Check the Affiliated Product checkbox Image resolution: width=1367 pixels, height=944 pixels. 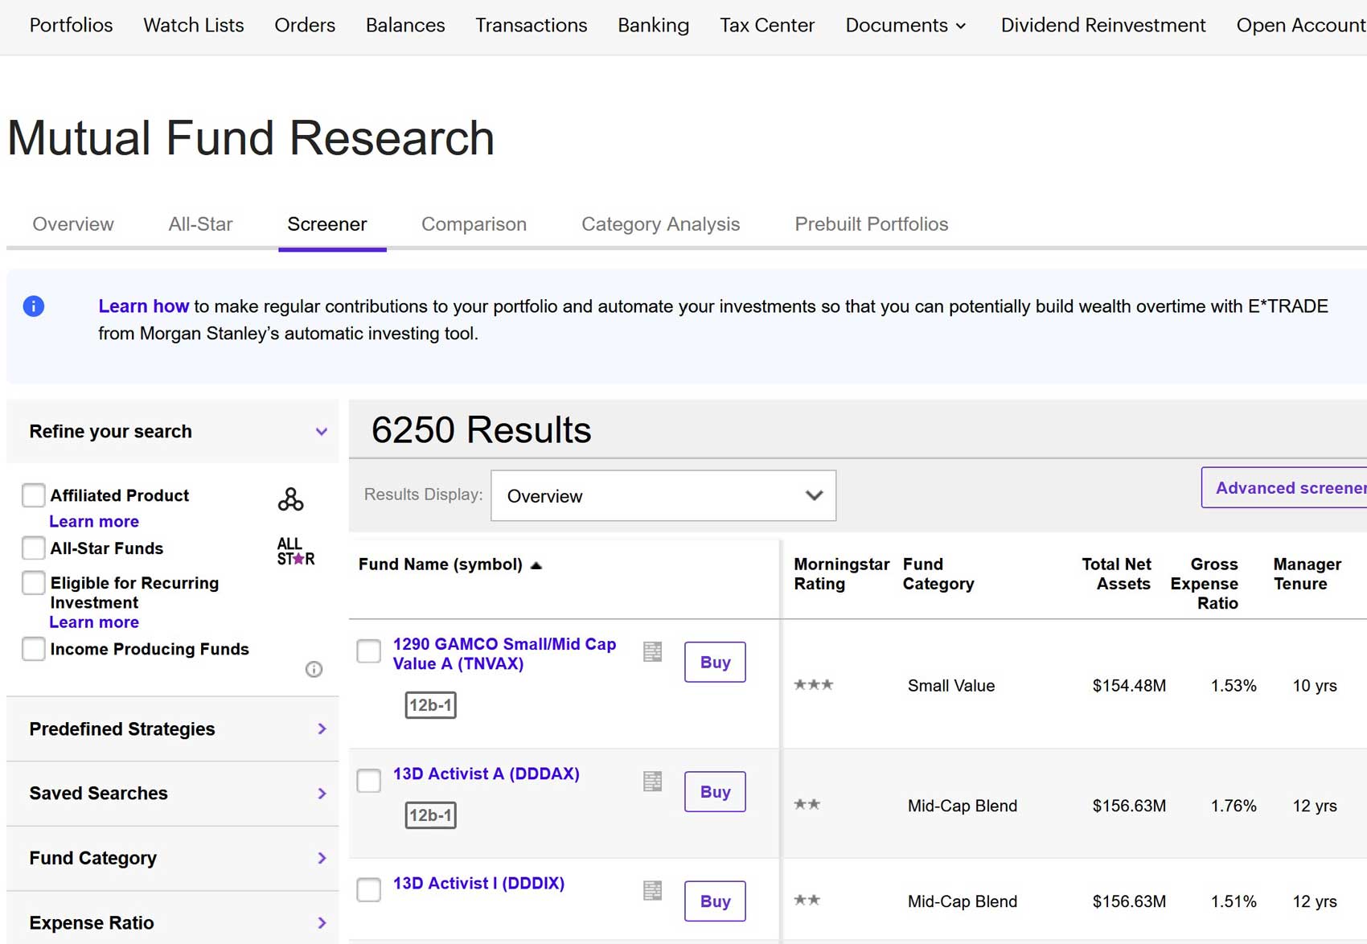[x=33, y=495]
